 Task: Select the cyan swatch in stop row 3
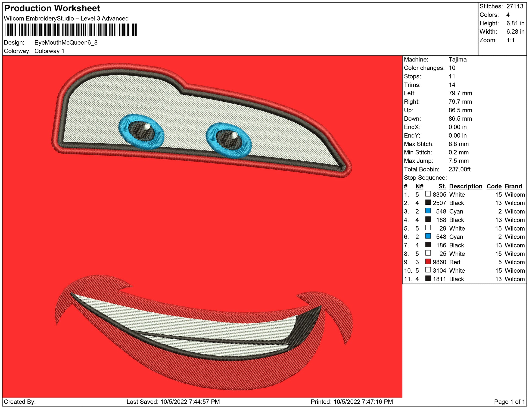pos(428,211)
